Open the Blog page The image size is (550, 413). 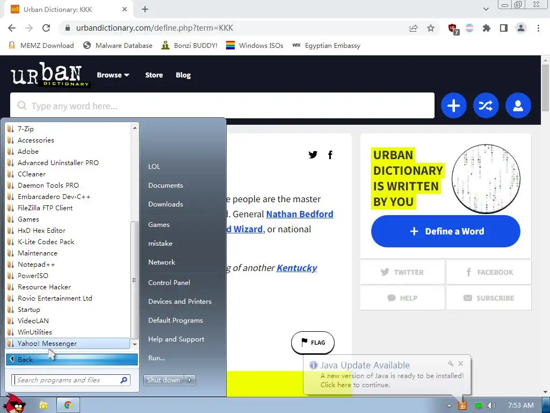point(183,75)
